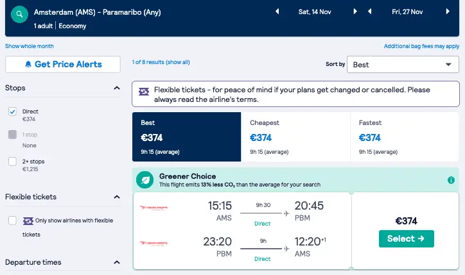Open the Sort by Best dropdown

403,65
